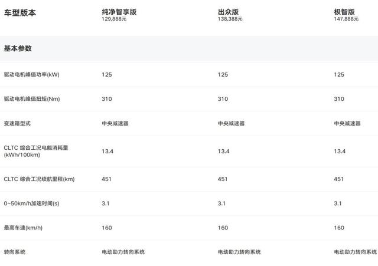Select the 3.1 value under 极智版
The image size is (378, 266).
pos(338,203)
